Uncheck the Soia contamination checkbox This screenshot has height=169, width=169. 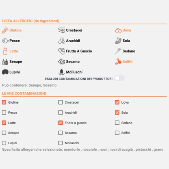coord(117,113)
